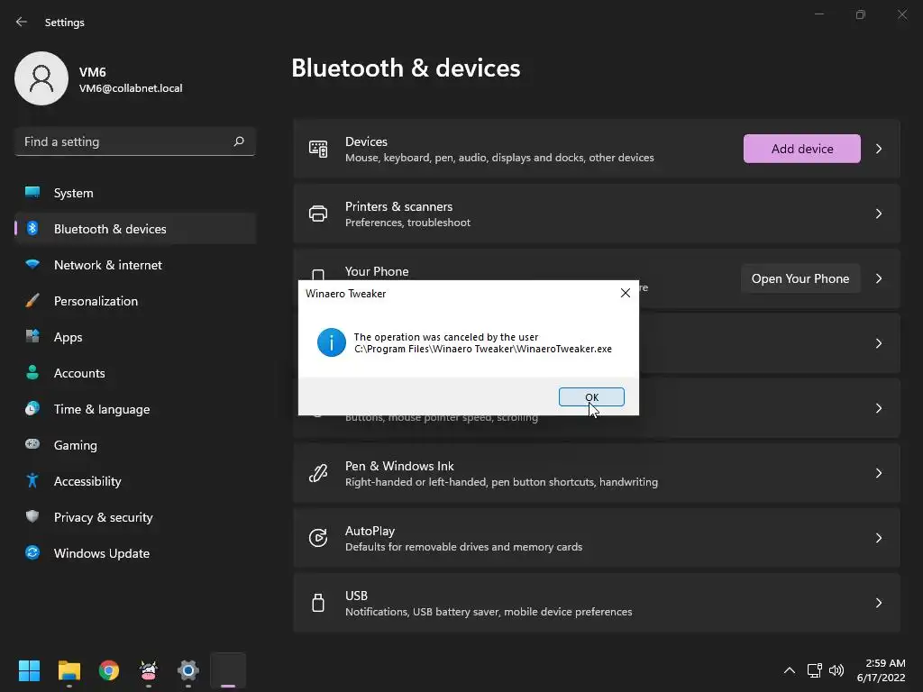Click the System monitor icon in sidebar

[x=32, y=193]
